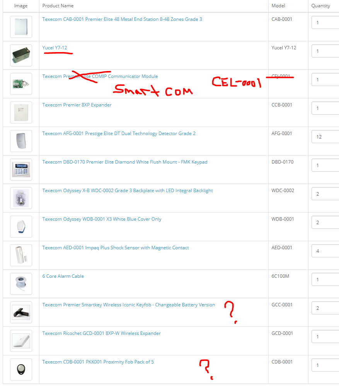
Task: Open the Diamond White keypad thumbnail image
Action: [21, 169]
